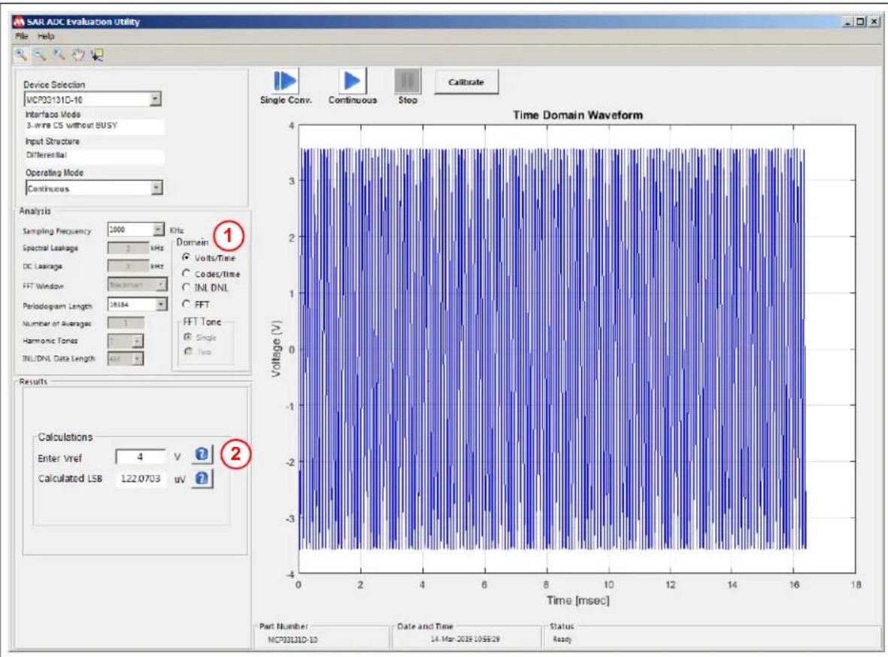The width and height of the screenshot is (888, 657).
Task: Activate the Data Cursor tool
Action: click(97, 55)
